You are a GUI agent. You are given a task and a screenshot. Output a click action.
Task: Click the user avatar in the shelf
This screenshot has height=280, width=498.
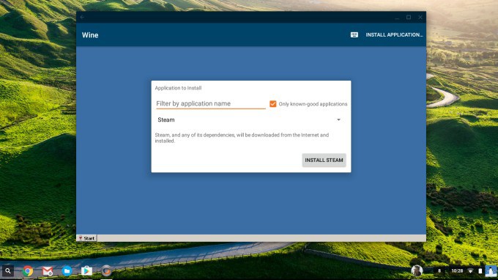[x=417, y=270]
